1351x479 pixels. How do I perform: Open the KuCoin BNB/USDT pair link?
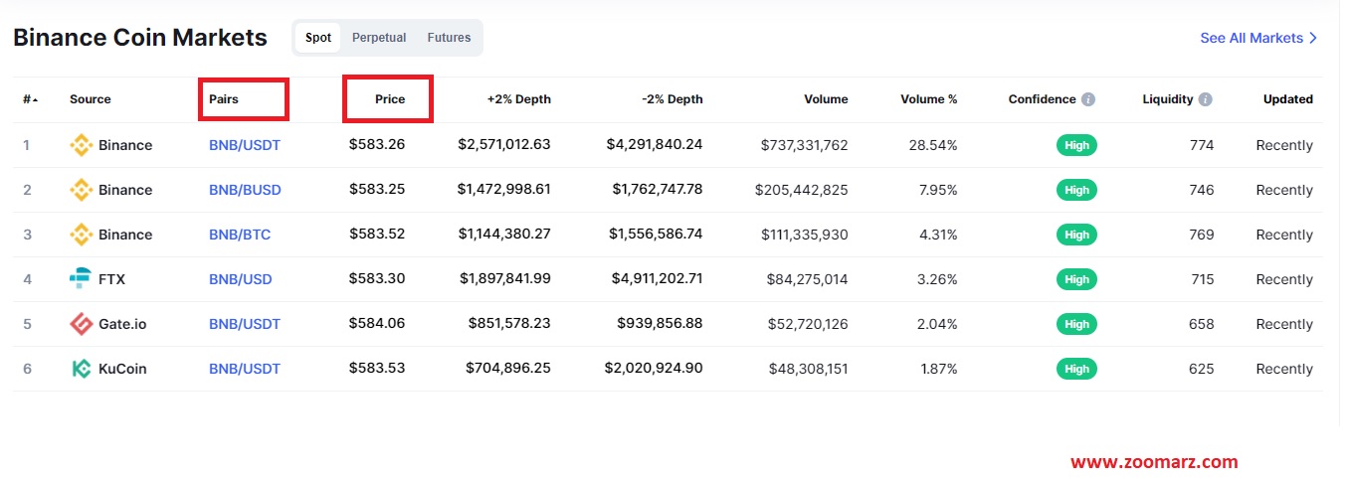tap(245, 369)
